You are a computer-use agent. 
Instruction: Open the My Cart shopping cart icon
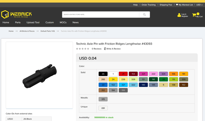[x=194, y=15]
